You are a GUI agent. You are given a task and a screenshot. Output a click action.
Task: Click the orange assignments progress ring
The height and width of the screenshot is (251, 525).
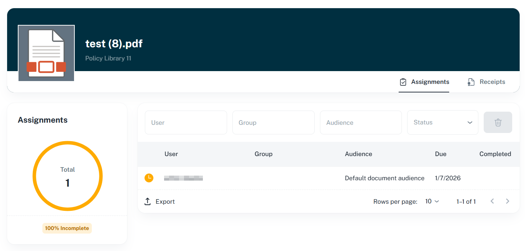(67, 143)
